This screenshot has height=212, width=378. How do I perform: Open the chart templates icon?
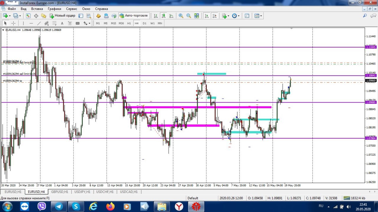click(257, 16)
